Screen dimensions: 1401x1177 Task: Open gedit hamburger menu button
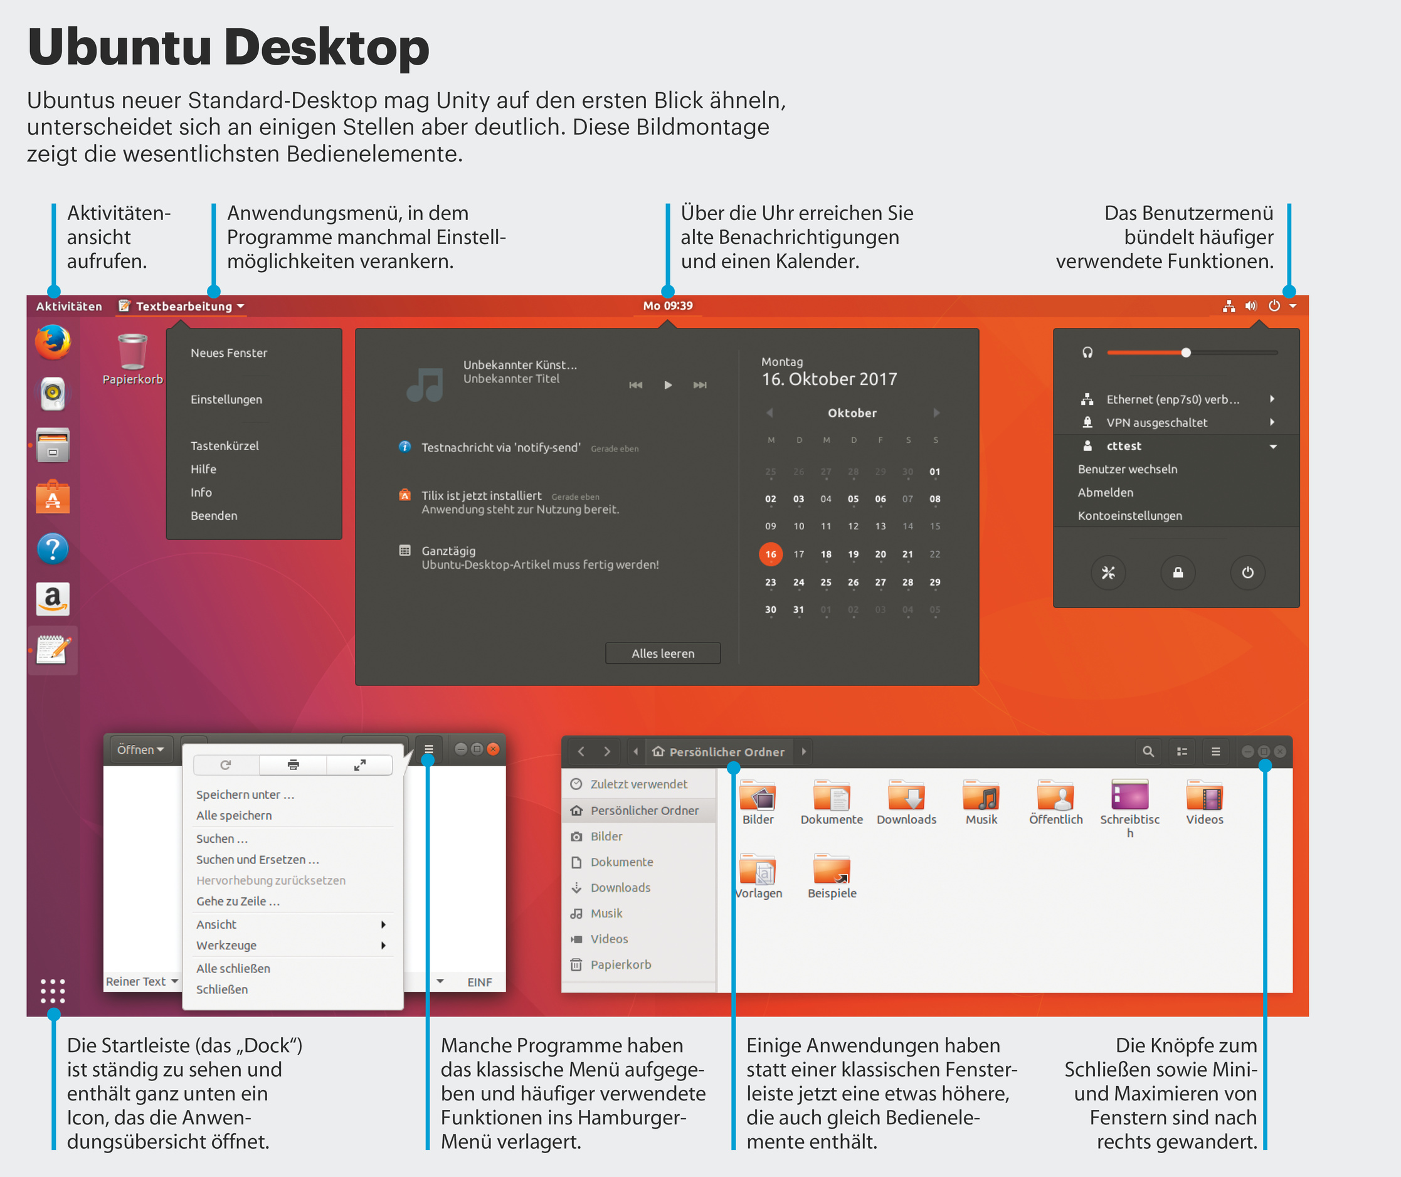click(x=429, y=749)
